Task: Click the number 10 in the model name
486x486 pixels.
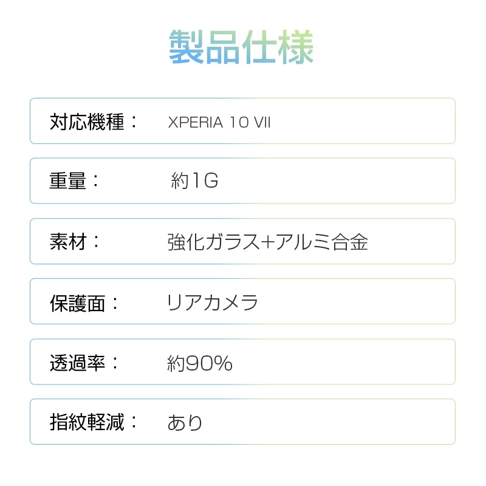Action: [239, 122]
